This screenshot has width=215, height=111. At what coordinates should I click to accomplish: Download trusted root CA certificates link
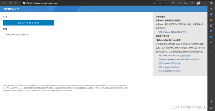pyautogui.click(x=169, y=71)
